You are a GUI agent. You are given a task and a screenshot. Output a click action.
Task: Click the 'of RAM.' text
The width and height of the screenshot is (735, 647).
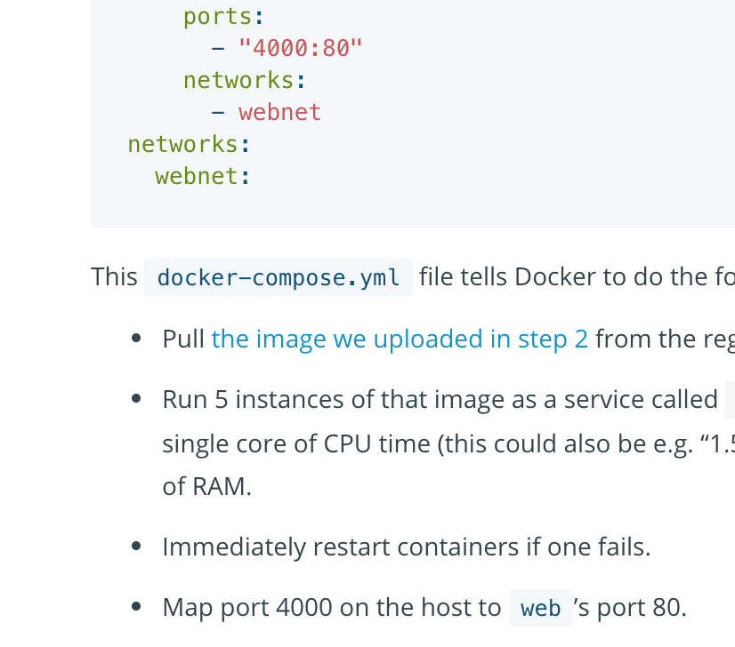coord(206,486)
